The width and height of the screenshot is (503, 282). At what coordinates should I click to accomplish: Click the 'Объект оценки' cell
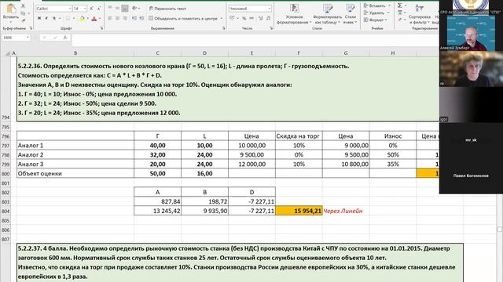coord(75,174)
